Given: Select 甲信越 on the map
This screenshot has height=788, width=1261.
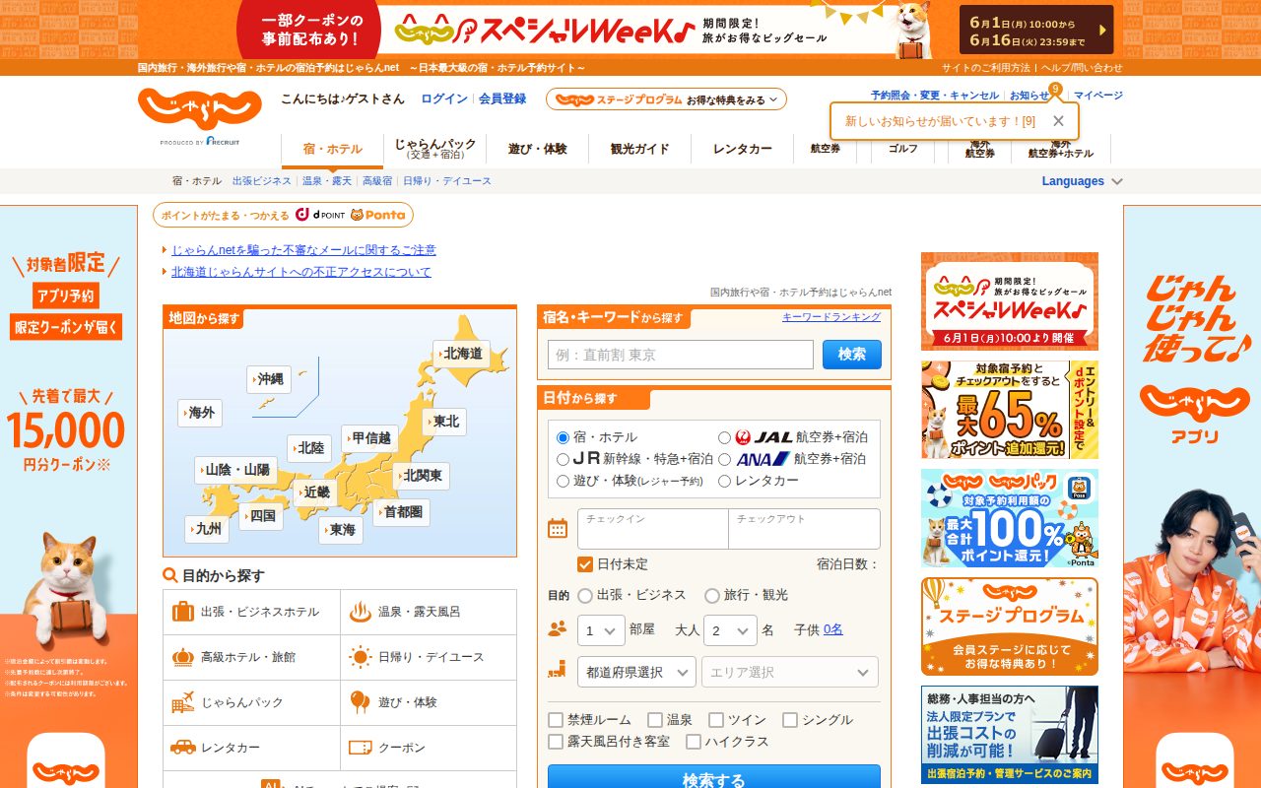Looking at the screenshot, I should tap(370, 438).
